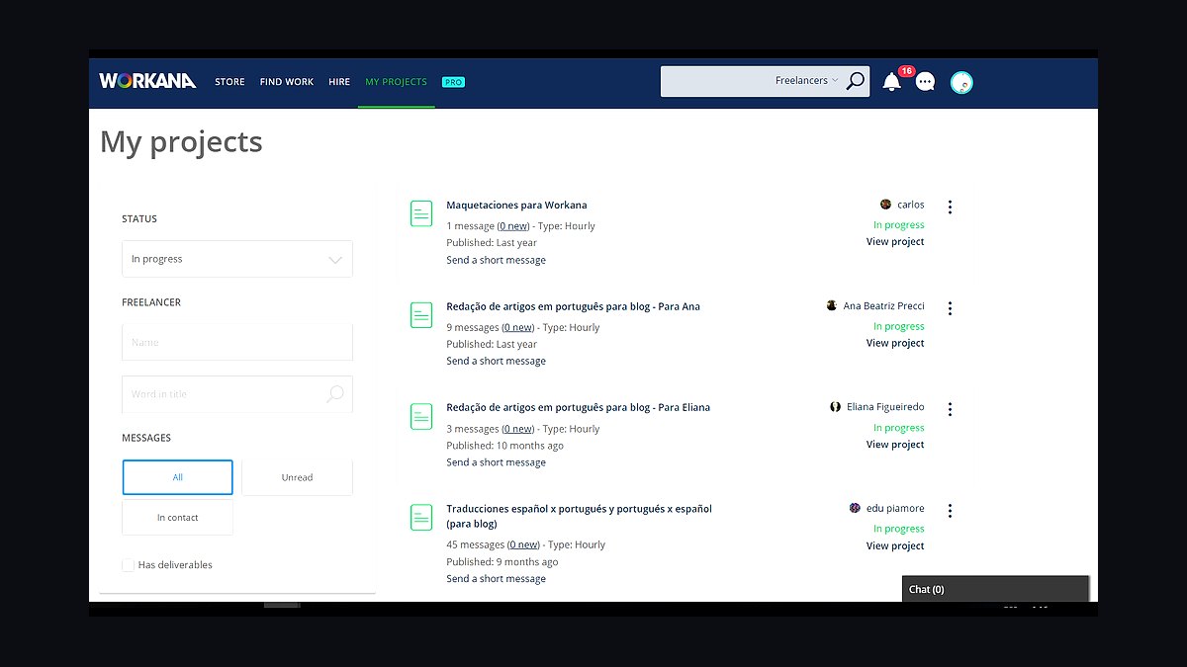Click edu piamore avatar picture
The height and width of the screenshot is (667, 1187).
855,508
